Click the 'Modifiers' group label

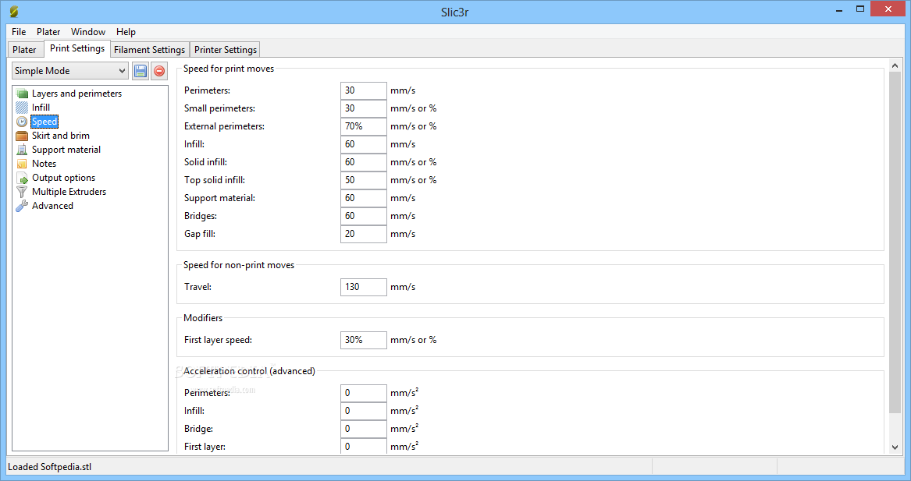[x=203, y=318]
